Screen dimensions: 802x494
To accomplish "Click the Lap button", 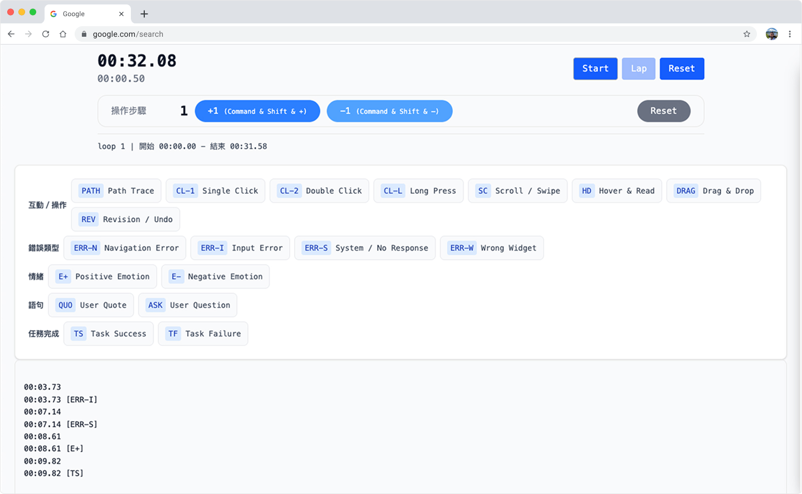I will [x=639, y=69].
